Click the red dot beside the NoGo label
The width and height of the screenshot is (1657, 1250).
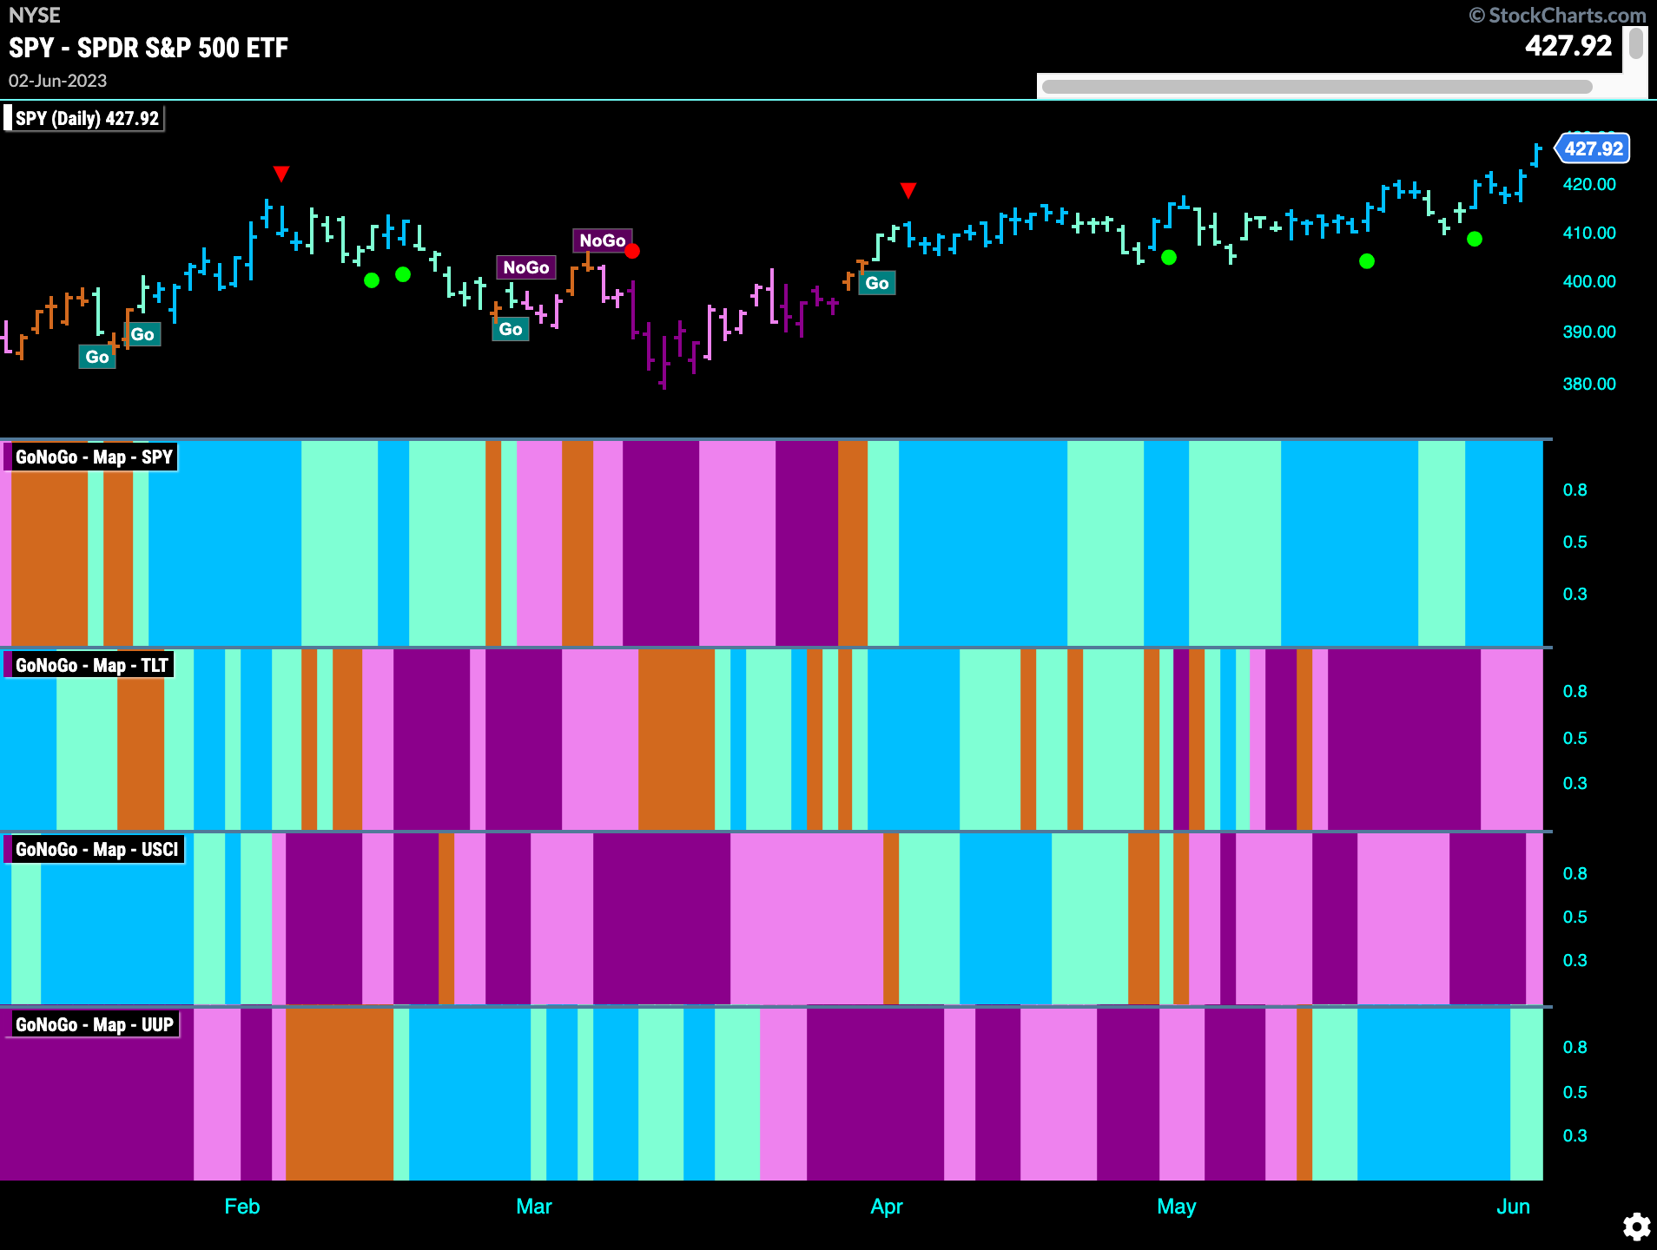(632, 251)
